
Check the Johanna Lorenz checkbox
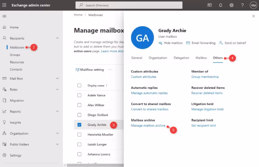pyautogui.click(x=79, y=154)
